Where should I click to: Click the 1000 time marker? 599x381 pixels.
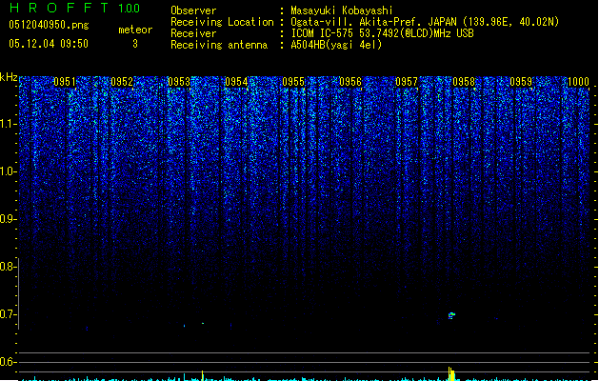point(578,82)
